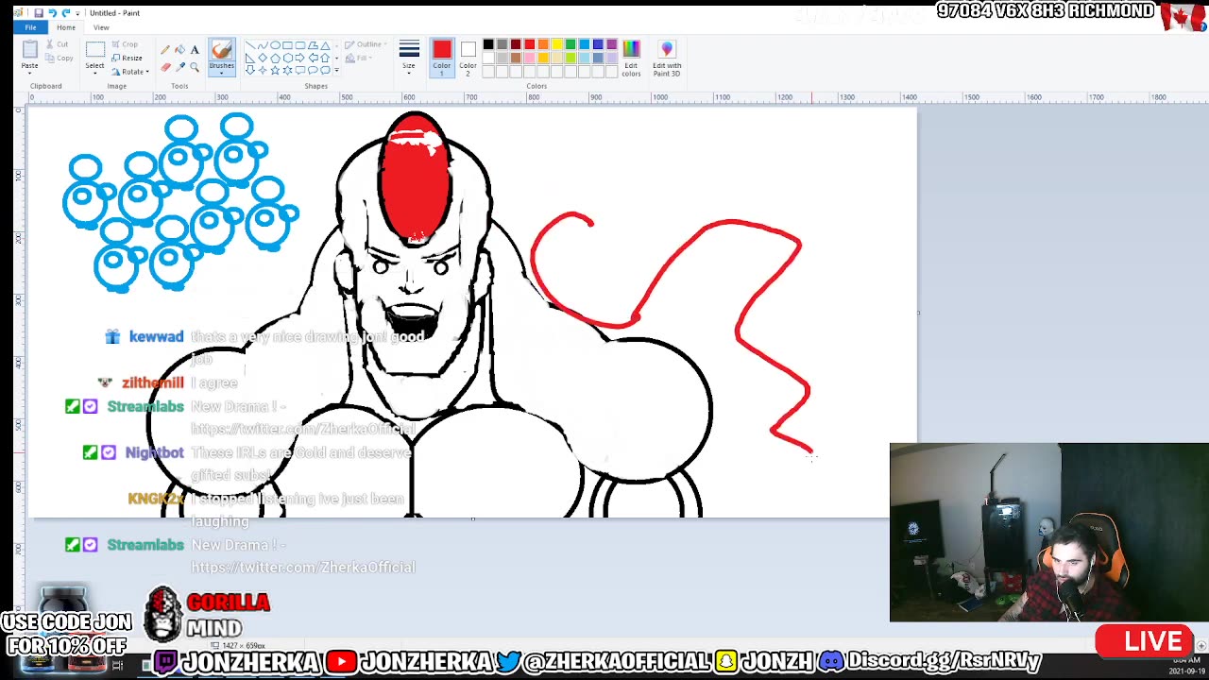The image size is (1209, 680).
Task: Click the Discord.gg/RsrNRVy invite text
Action: click(x=944, y=661)
